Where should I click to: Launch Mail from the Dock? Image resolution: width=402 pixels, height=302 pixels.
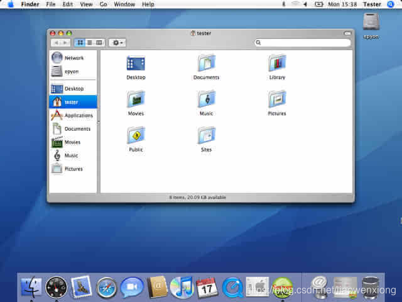click(81, 287)
